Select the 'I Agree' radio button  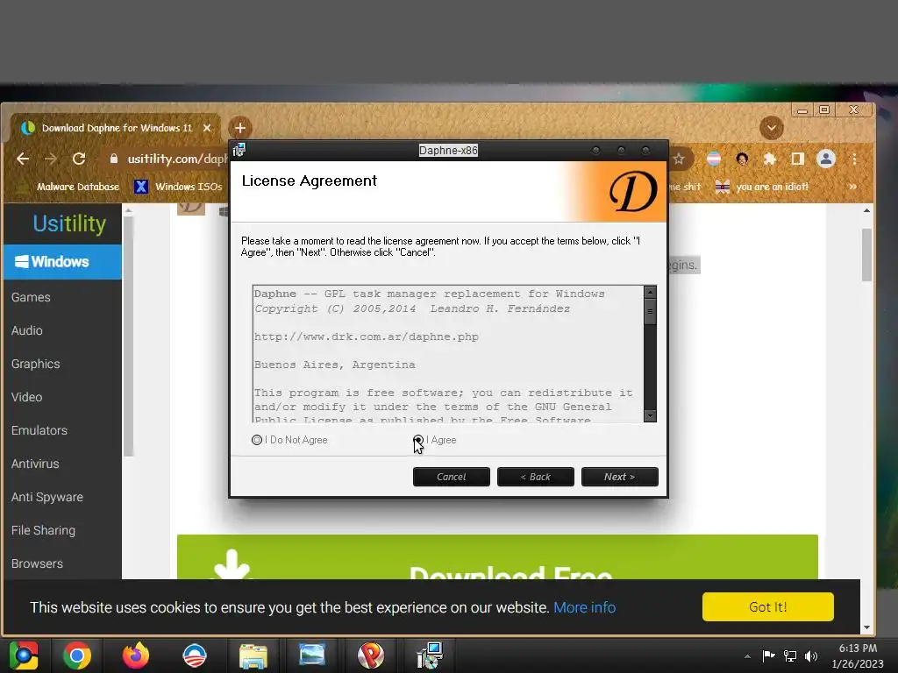coord(418,440)
